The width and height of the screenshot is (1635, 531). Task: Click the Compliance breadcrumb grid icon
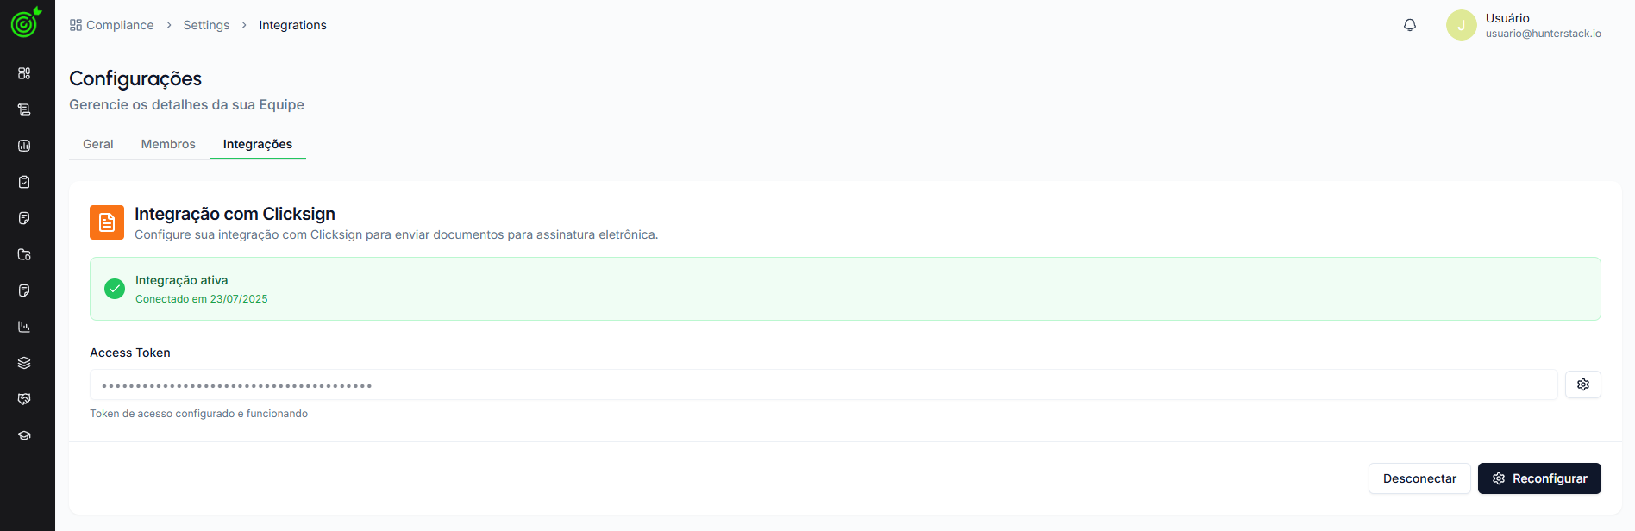pyautogui.click(x=76, y=25)
